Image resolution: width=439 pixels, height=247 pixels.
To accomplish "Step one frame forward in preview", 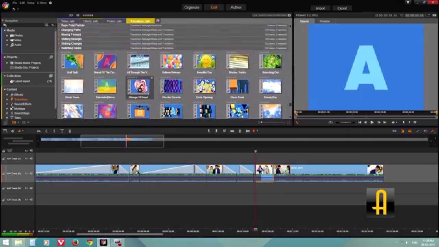I will 379,122.
